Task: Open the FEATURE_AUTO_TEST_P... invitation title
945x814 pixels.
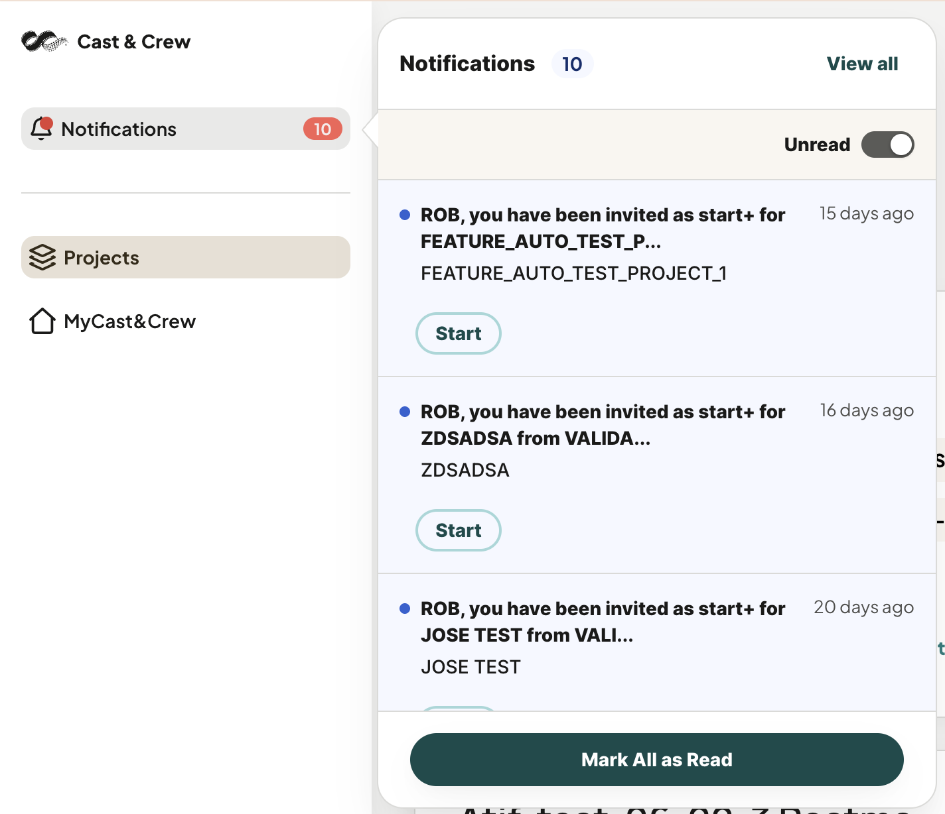Action: tap(603, 228)
